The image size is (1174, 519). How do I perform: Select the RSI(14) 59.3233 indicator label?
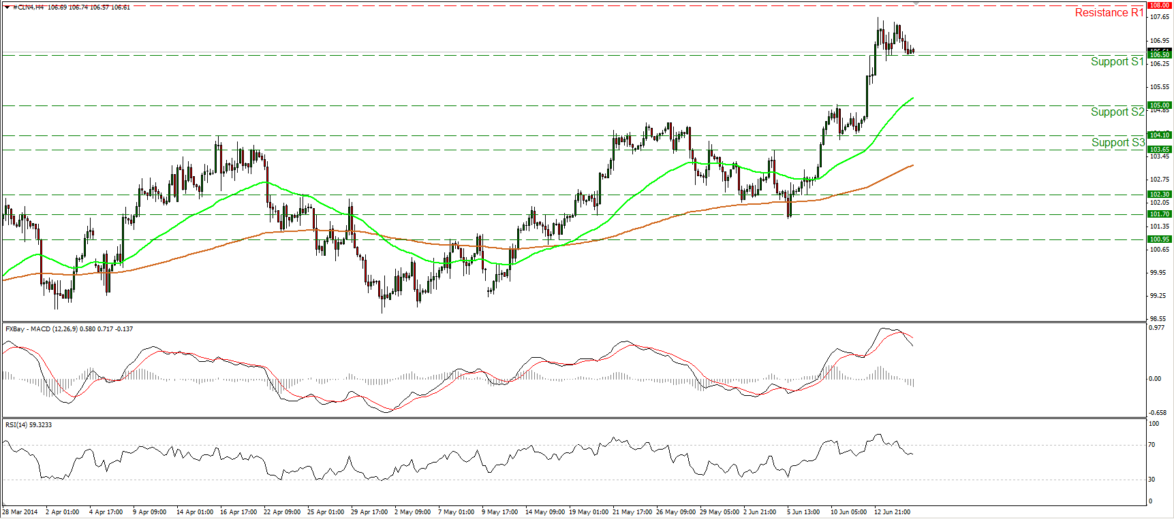click(x=29, y=425)
